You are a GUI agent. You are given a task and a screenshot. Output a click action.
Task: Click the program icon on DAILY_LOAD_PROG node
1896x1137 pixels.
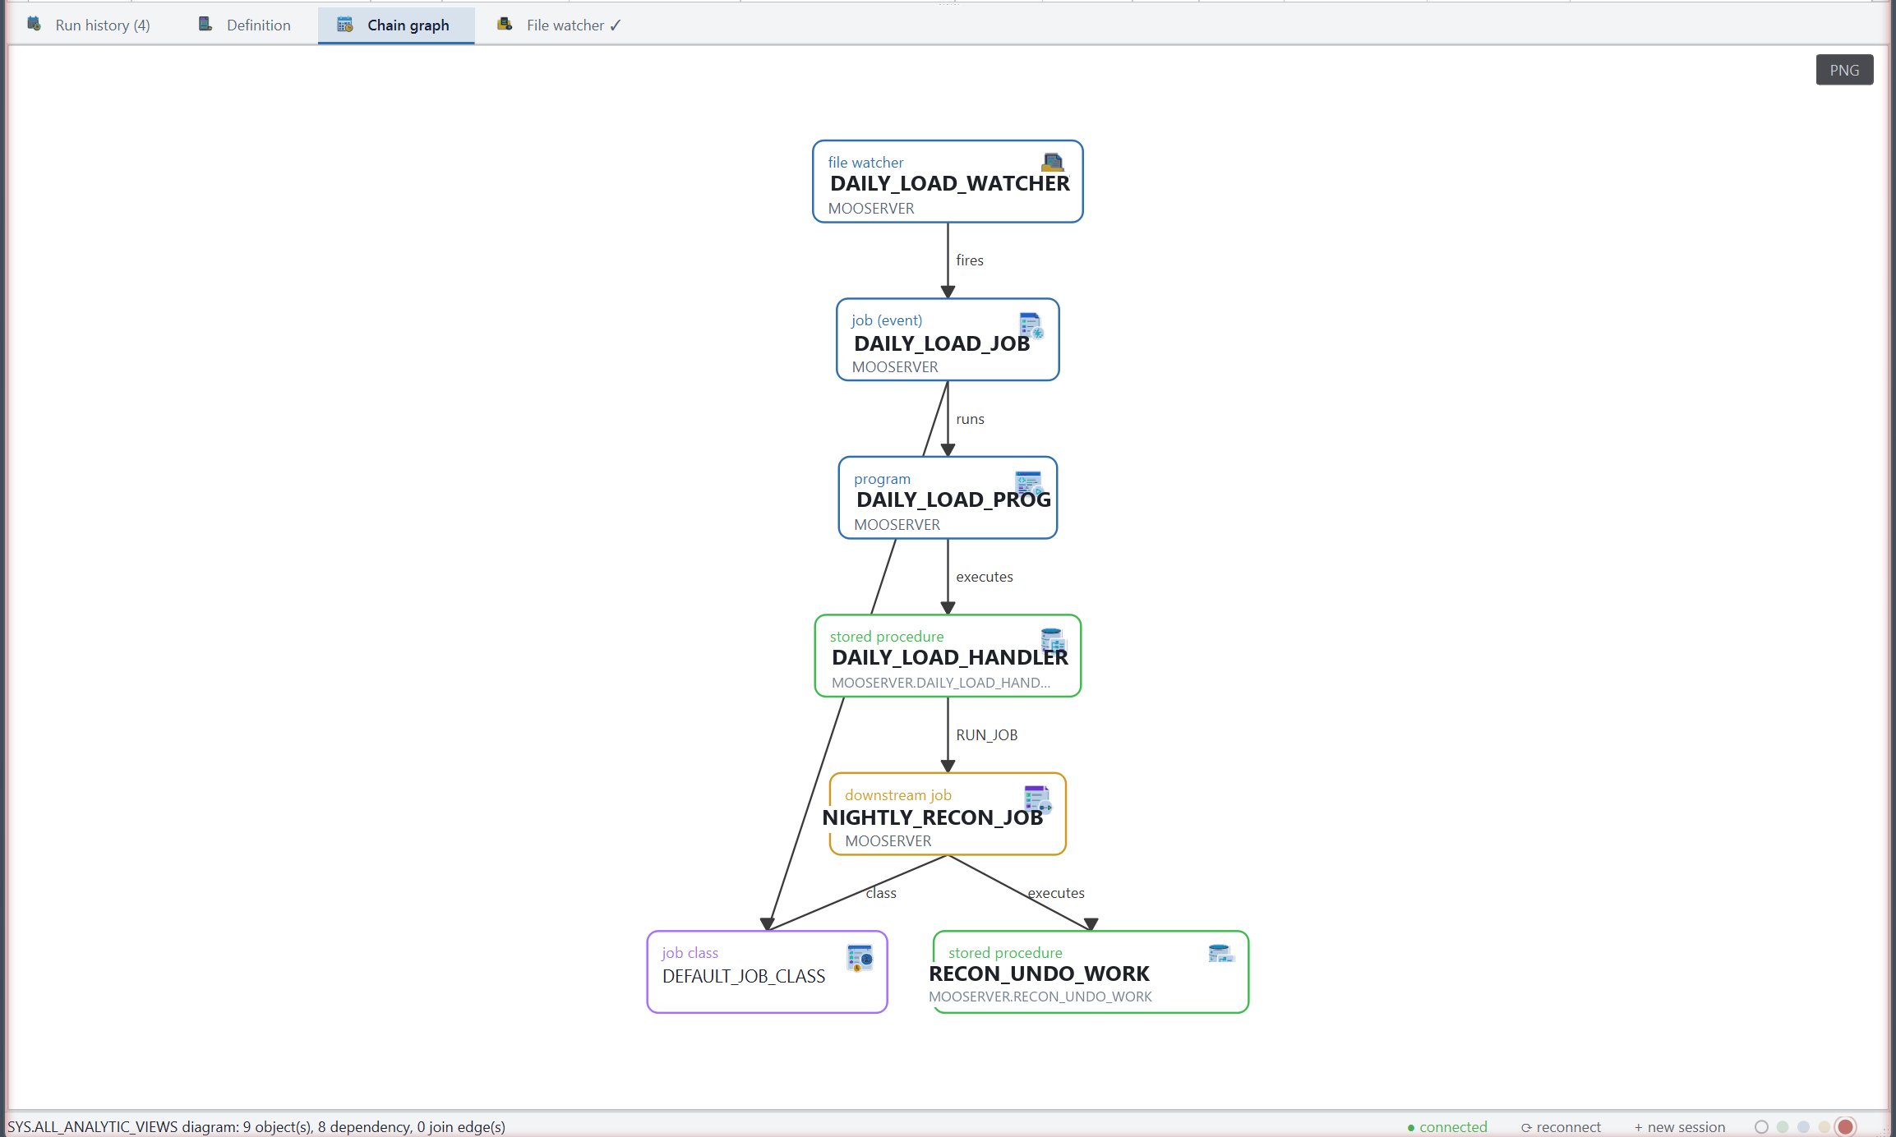(1029, 482)
